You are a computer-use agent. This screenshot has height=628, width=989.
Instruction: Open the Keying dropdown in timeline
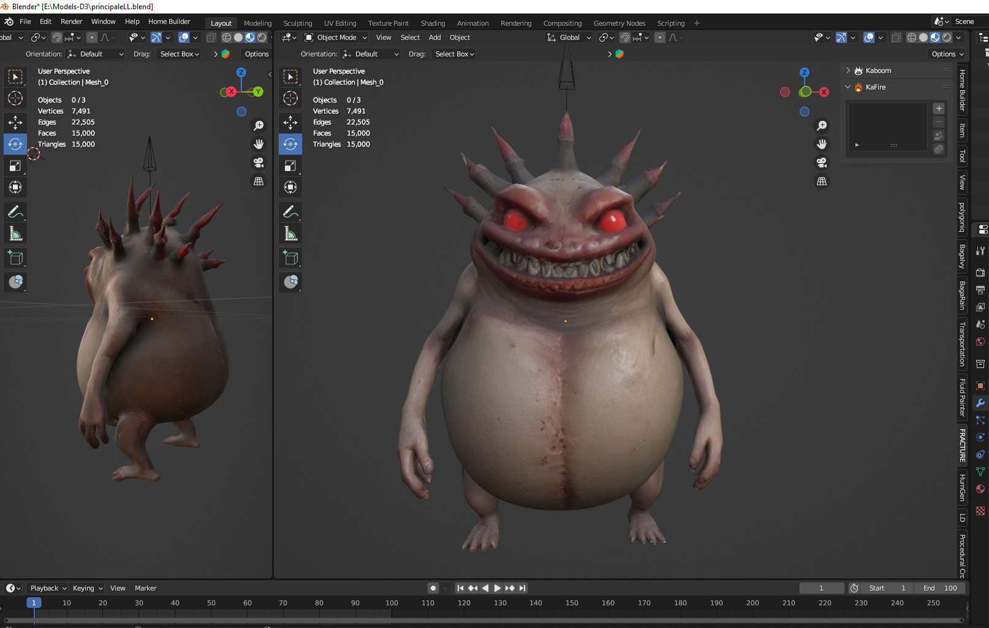click(x=88, y=588)
